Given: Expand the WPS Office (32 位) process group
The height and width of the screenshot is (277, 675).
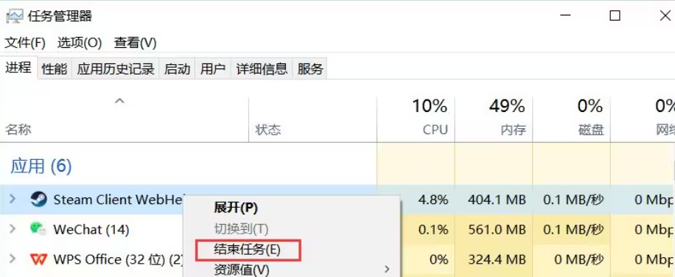Looking at the screenshot, I should (x=13, y=259).
